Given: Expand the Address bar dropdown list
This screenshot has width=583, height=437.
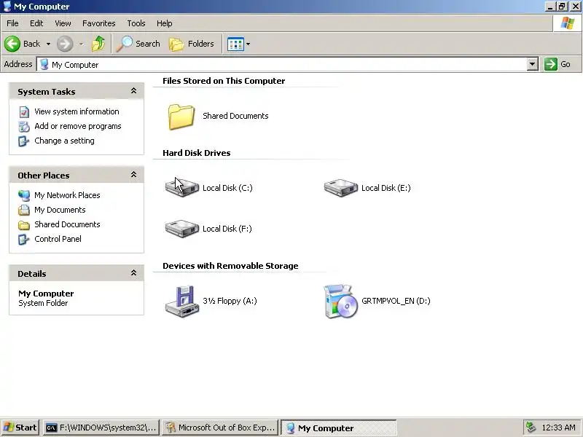Looking at the screenshot, I should point(533,64).
